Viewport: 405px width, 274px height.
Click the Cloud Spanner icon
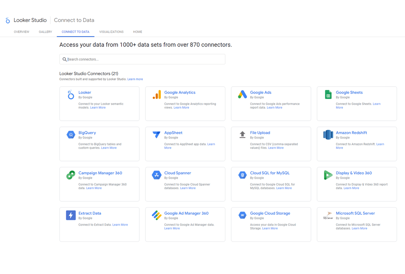(157, 175)
